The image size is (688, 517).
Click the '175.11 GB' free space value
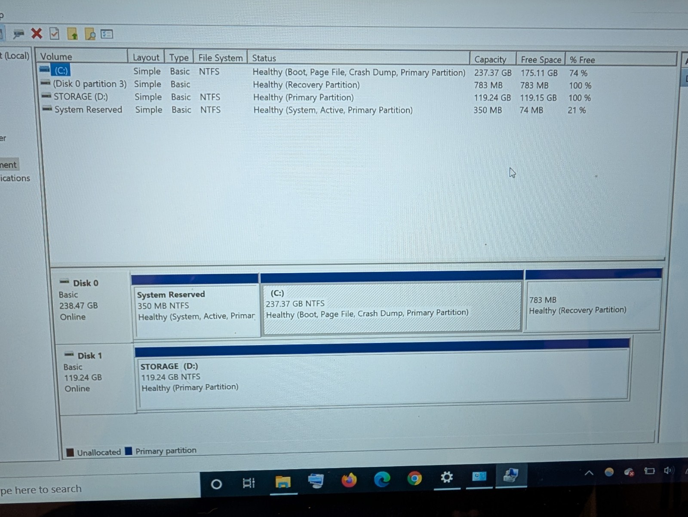pyautogui.click(x=539, y=73)
